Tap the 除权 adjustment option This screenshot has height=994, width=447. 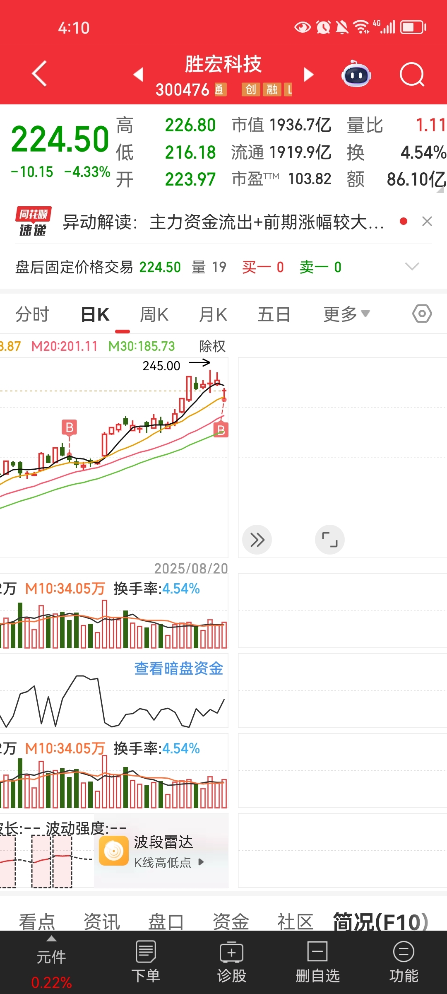click(x=212, y=346)
